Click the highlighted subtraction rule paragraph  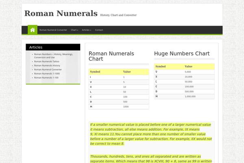click(151, 134)
